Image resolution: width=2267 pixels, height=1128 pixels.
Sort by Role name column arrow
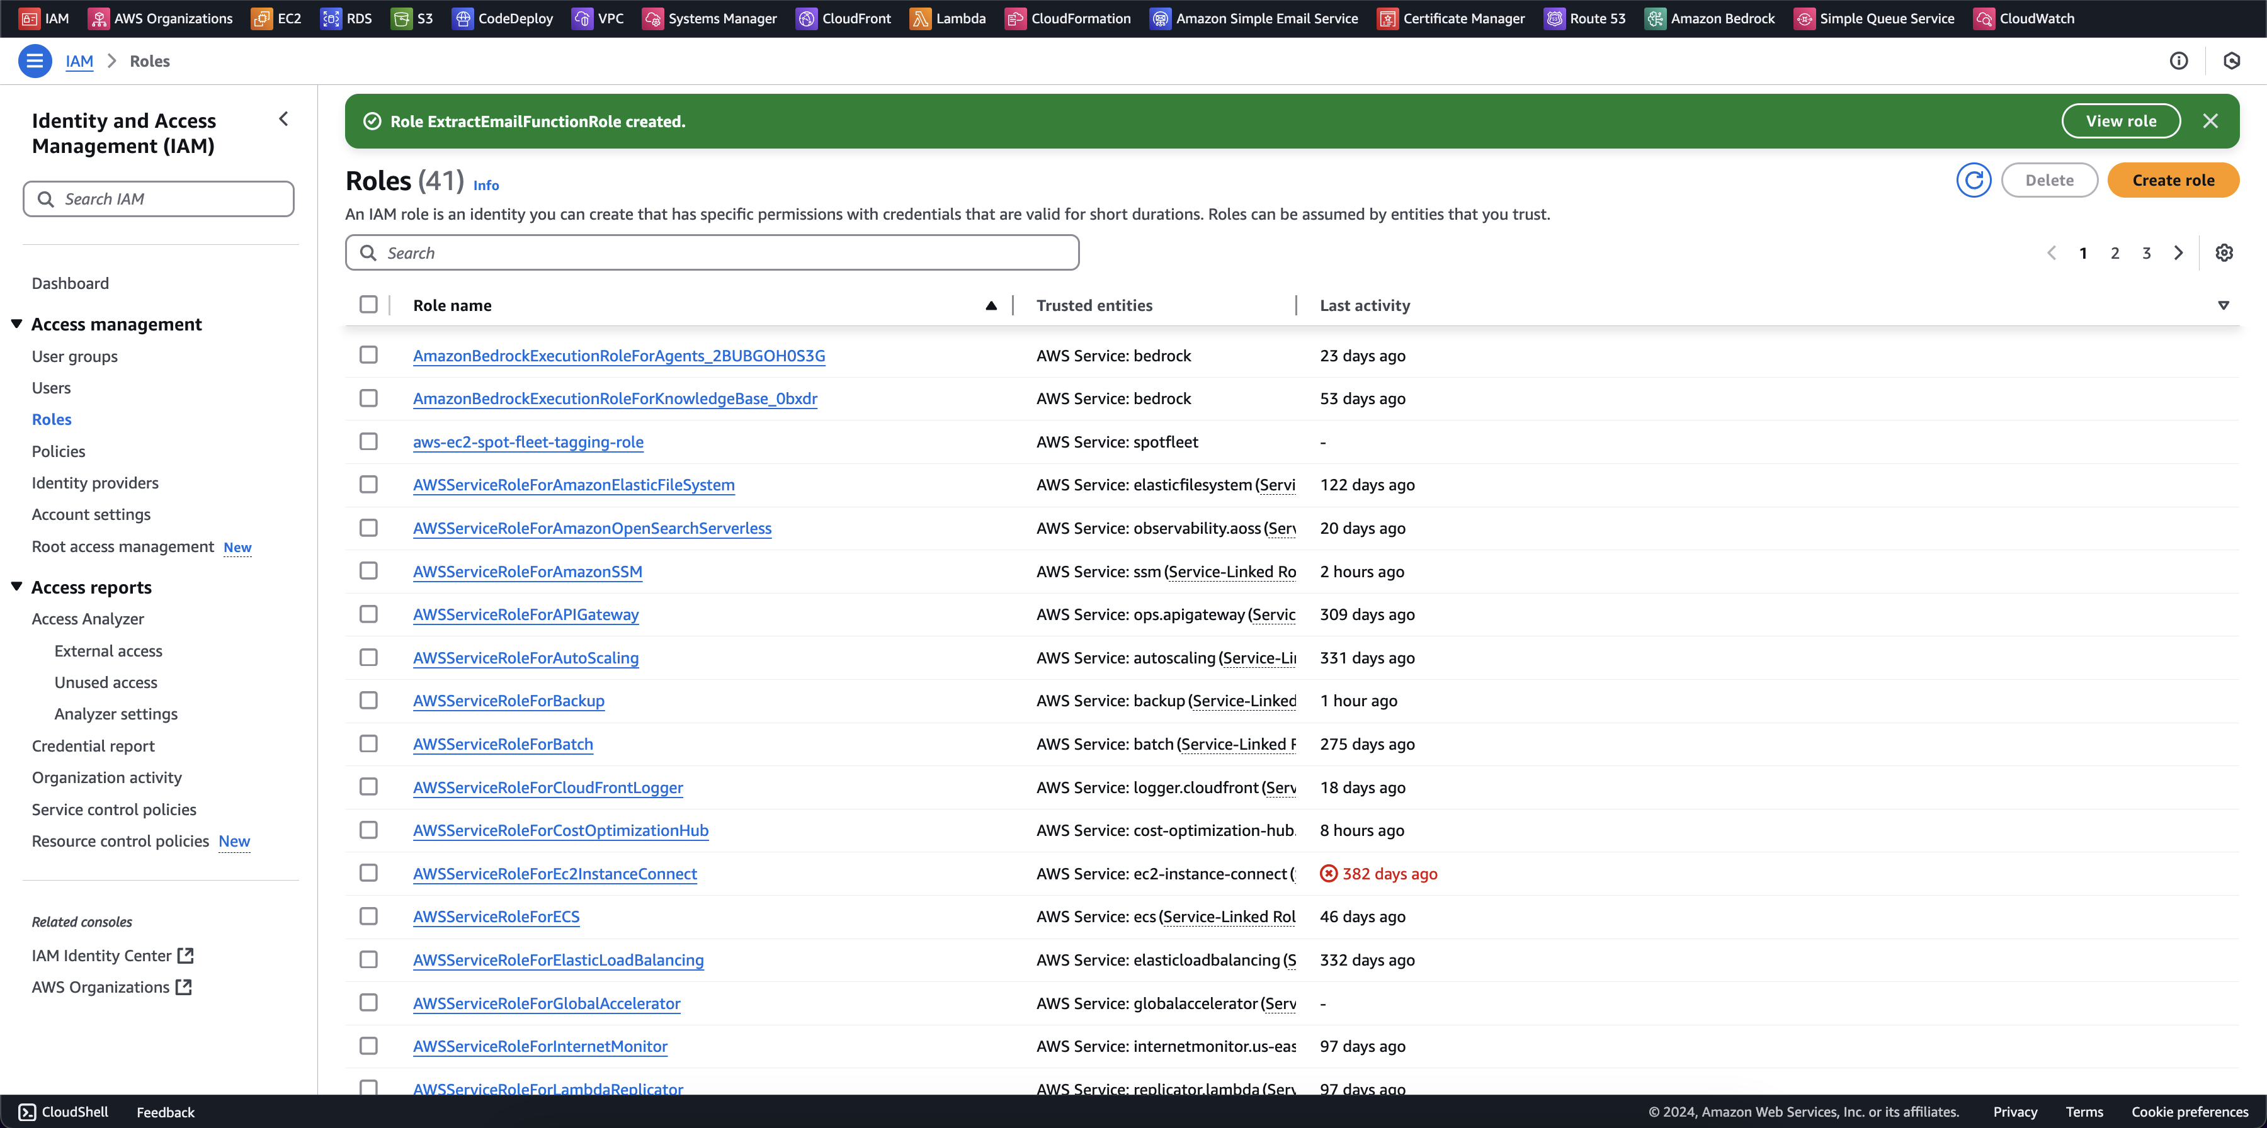[x=991, y=305]
